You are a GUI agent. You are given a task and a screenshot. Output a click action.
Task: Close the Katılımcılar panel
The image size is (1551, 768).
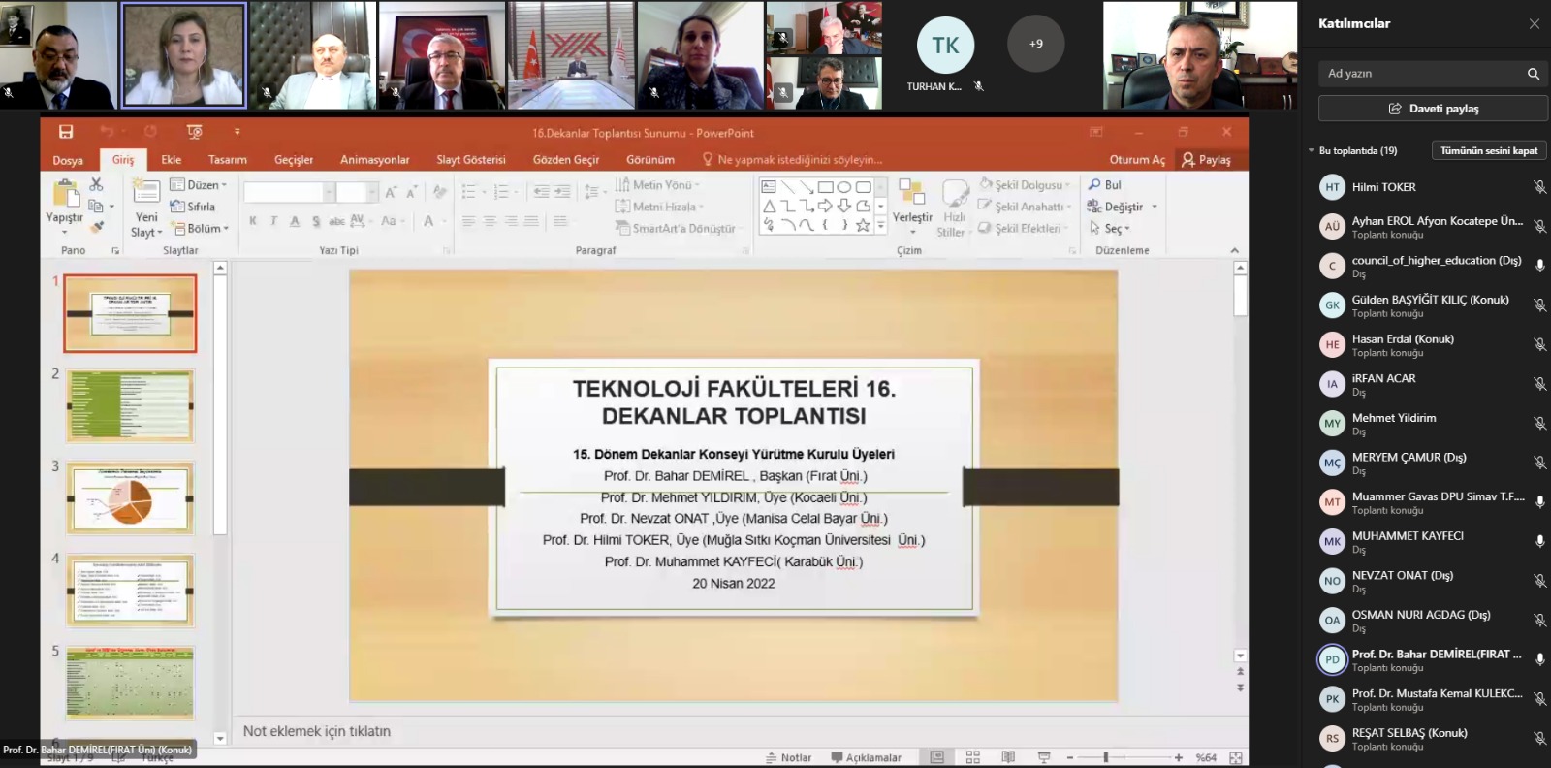(x=1535, y=23)
